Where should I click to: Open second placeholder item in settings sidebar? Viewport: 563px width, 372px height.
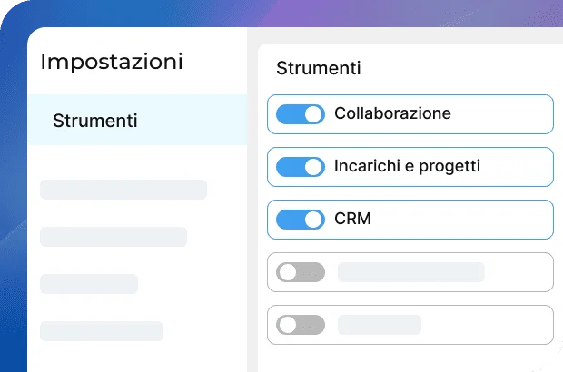[x=114, y=237]
